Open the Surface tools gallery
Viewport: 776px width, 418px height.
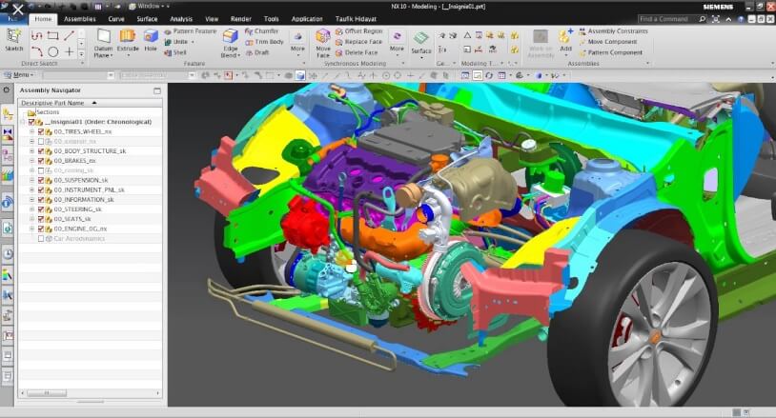click(x=421, y=43)
